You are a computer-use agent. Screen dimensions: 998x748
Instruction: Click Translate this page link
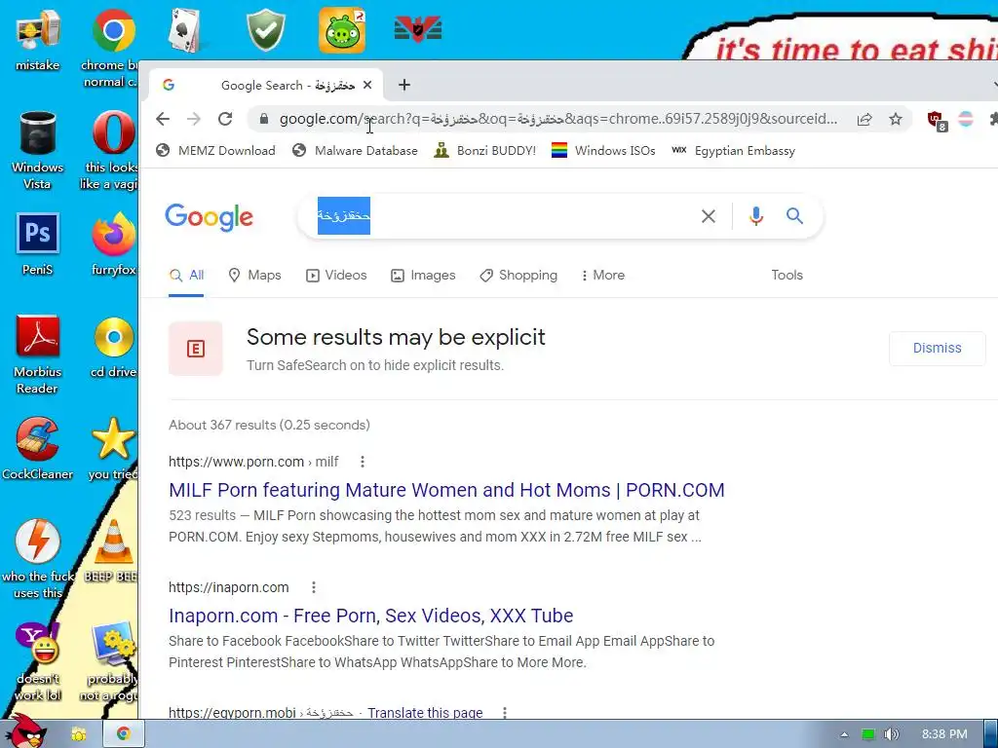click(425, 713)
